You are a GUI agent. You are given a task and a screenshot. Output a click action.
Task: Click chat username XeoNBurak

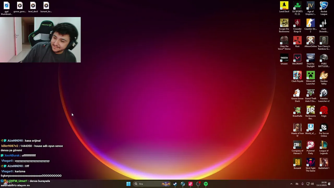[12, 156]
